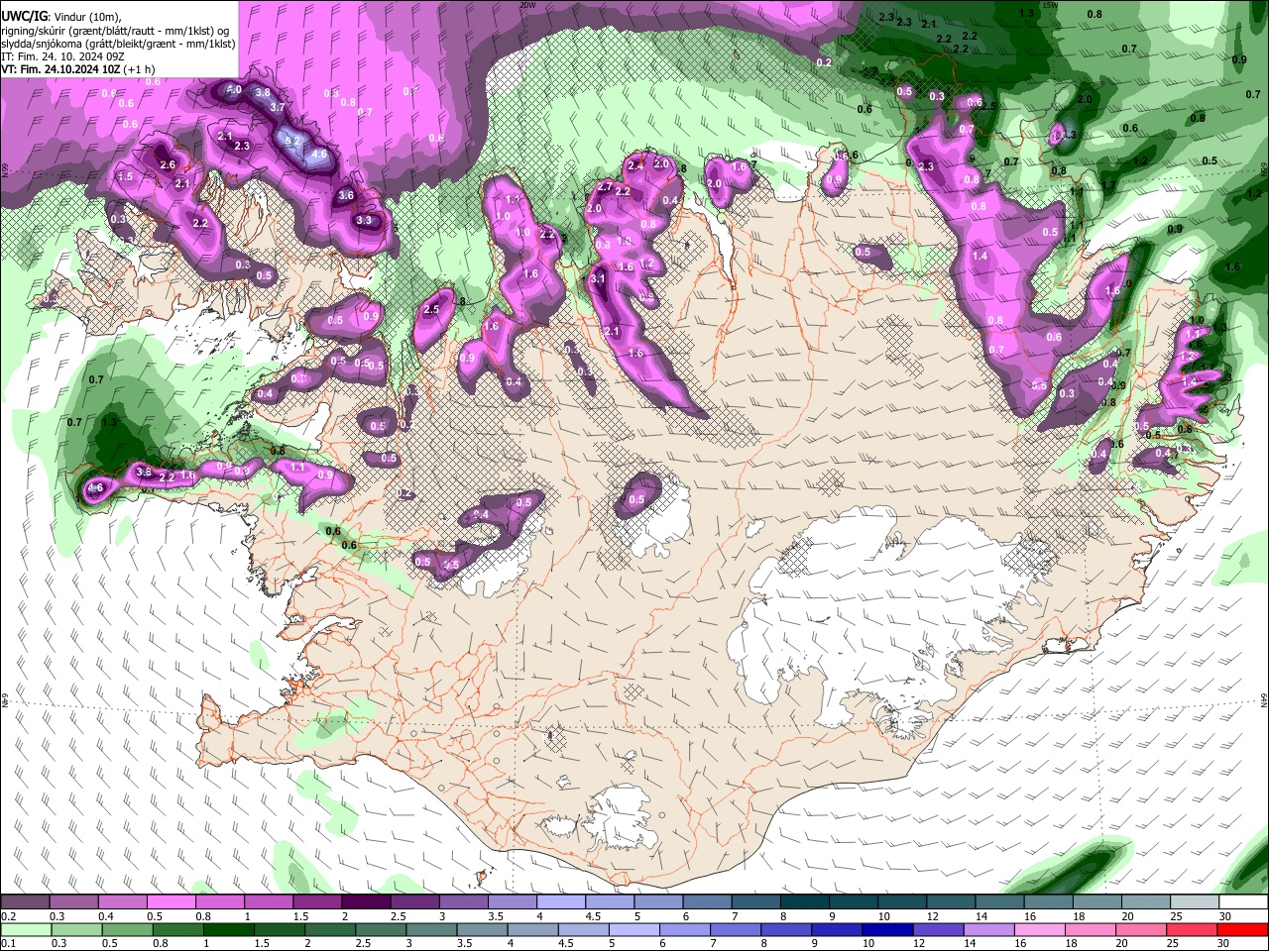Viewport: 1269px width, 951px height.
Task: Click the navy blue 10–12 rain legend swatch
Action: pos(887,930)
